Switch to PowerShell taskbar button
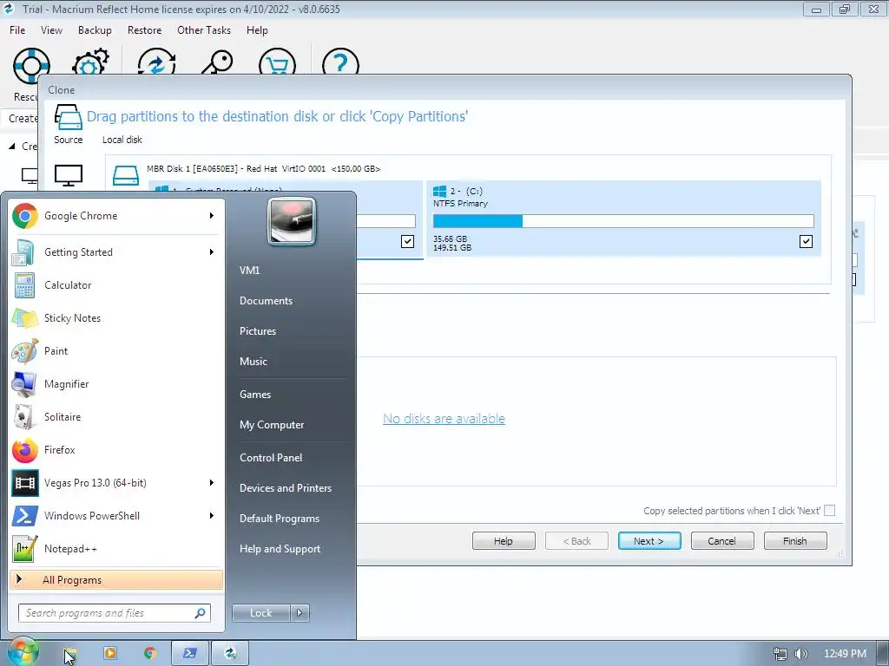Screen dimensions: 889x666 point(190,653)
